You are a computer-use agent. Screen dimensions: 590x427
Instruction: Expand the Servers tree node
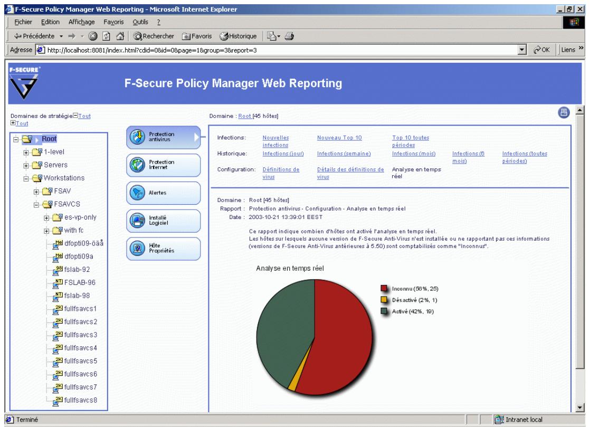26,166
